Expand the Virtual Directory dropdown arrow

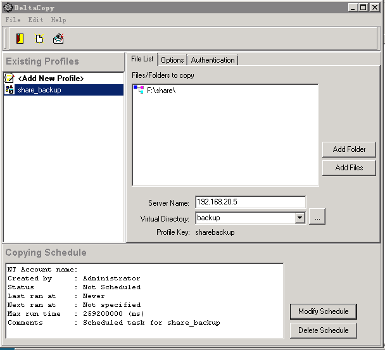coord(300,218)
